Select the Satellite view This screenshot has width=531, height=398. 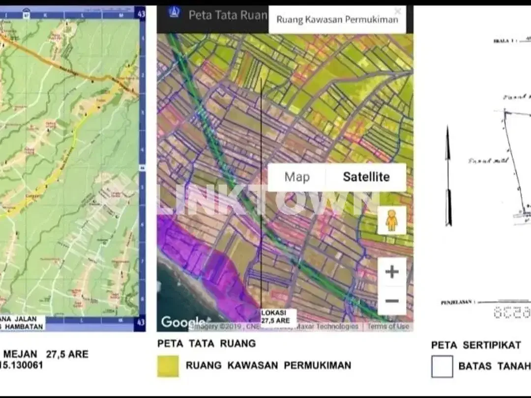click(366, 177)
